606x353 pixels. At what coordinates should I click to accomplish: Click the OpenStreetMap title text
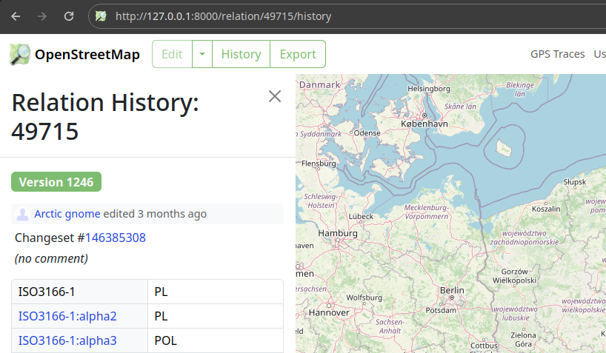(87, 54)
